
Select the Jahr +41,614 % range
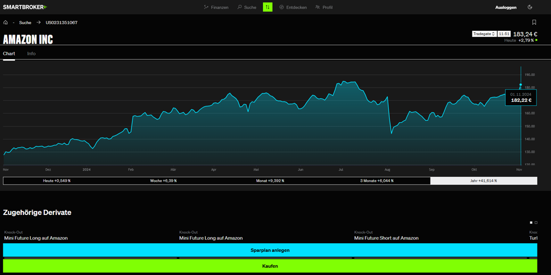tap(484, 181)
